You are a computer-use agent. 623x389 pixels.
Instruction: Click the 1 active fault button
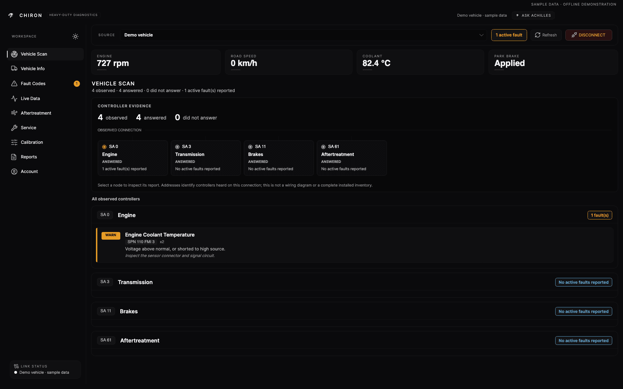509,35
